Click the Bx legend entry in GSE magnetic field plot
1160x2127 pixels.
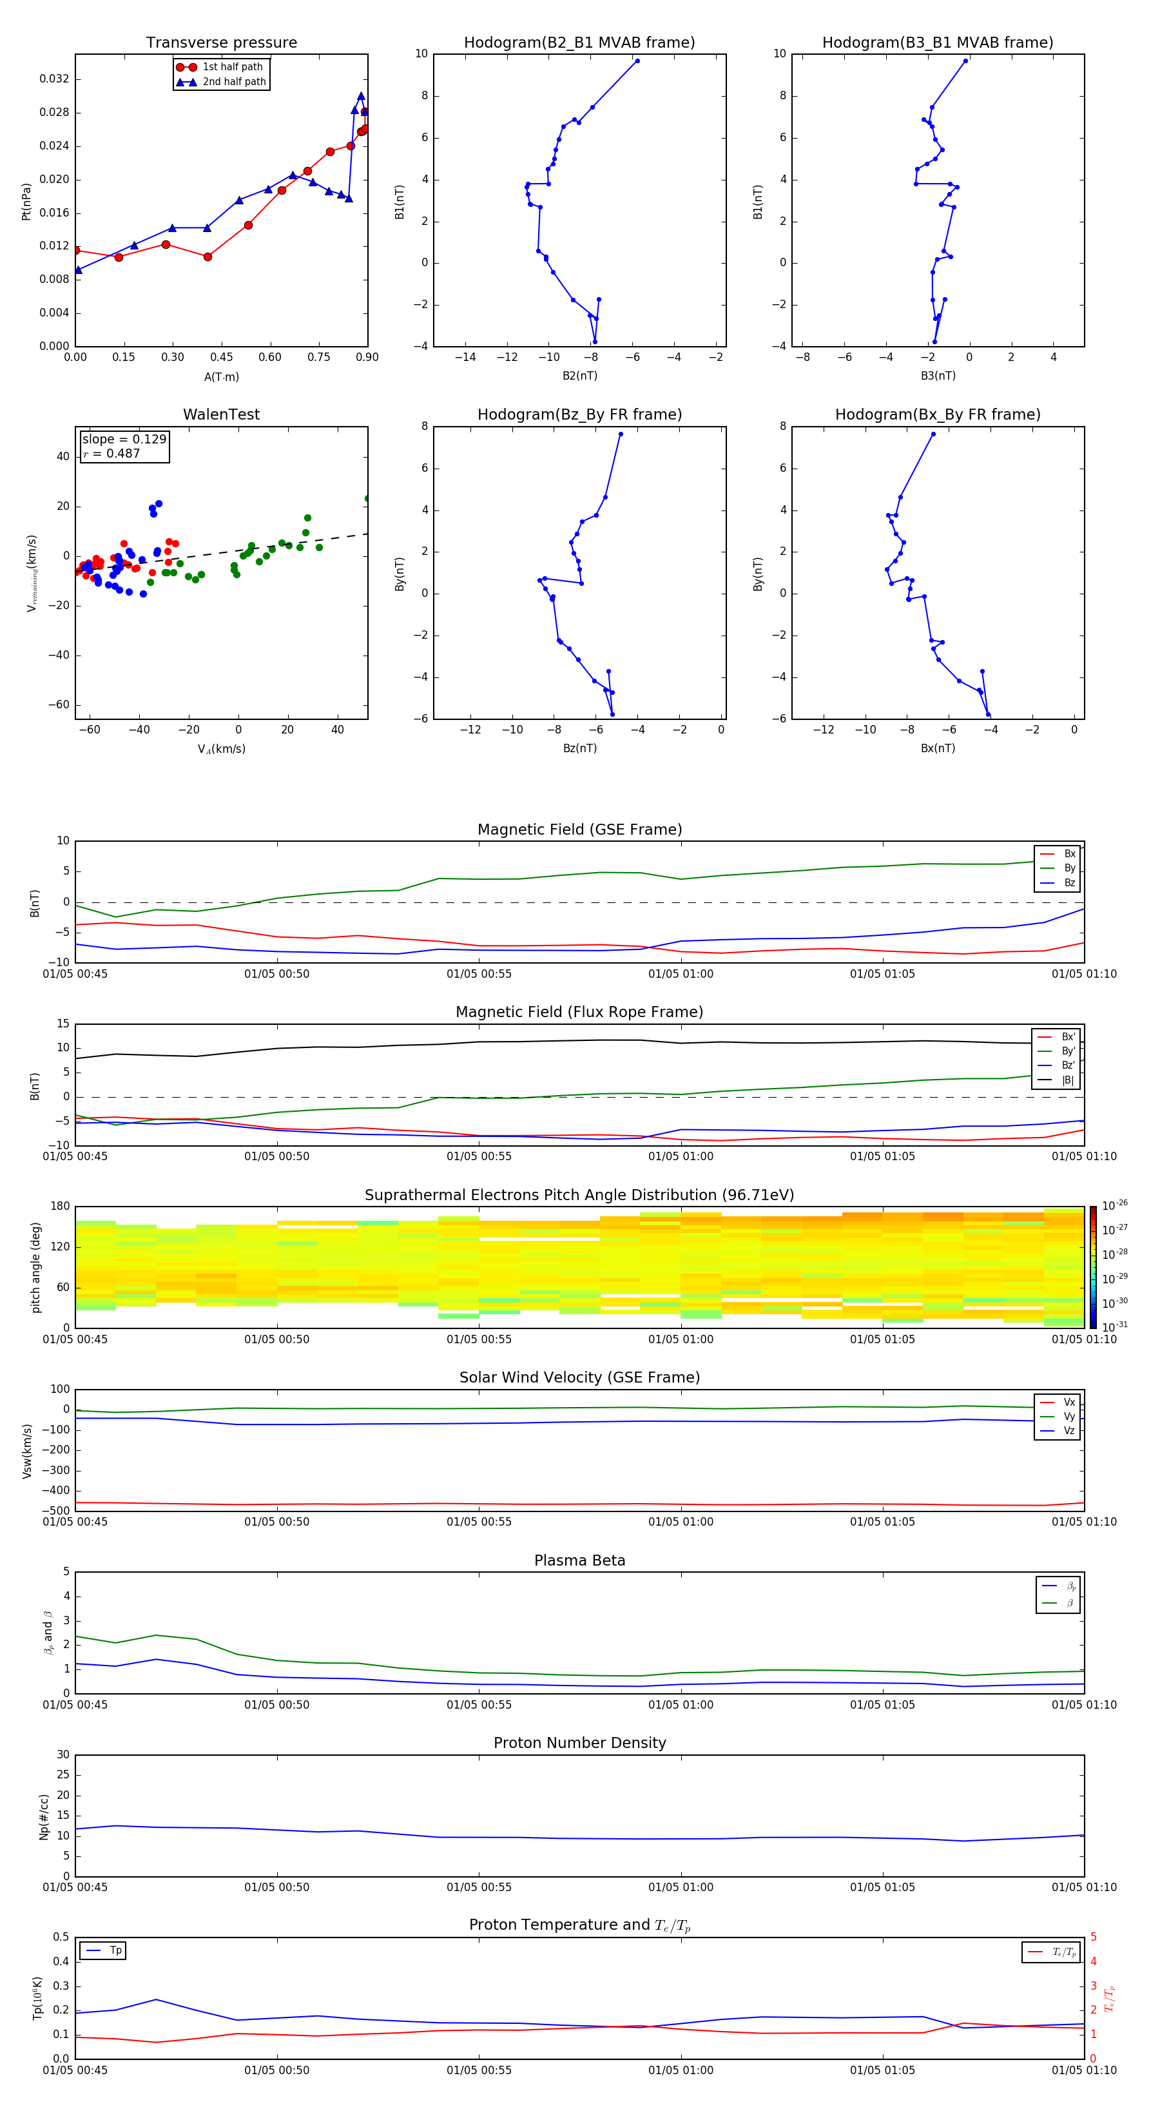[1058, 854]
